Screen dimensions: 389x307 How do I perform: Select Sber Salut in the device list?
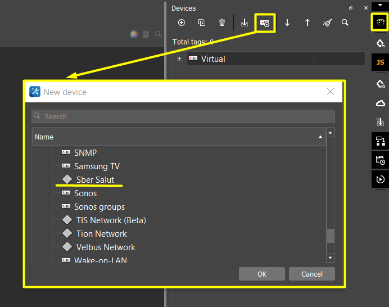[x=95, y=180]
